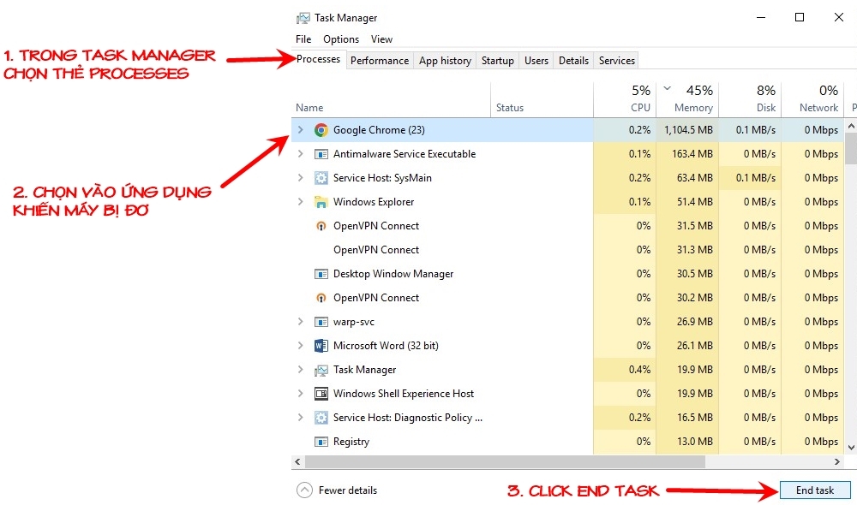Sort processes by Disk column header

tap(750, 100)
